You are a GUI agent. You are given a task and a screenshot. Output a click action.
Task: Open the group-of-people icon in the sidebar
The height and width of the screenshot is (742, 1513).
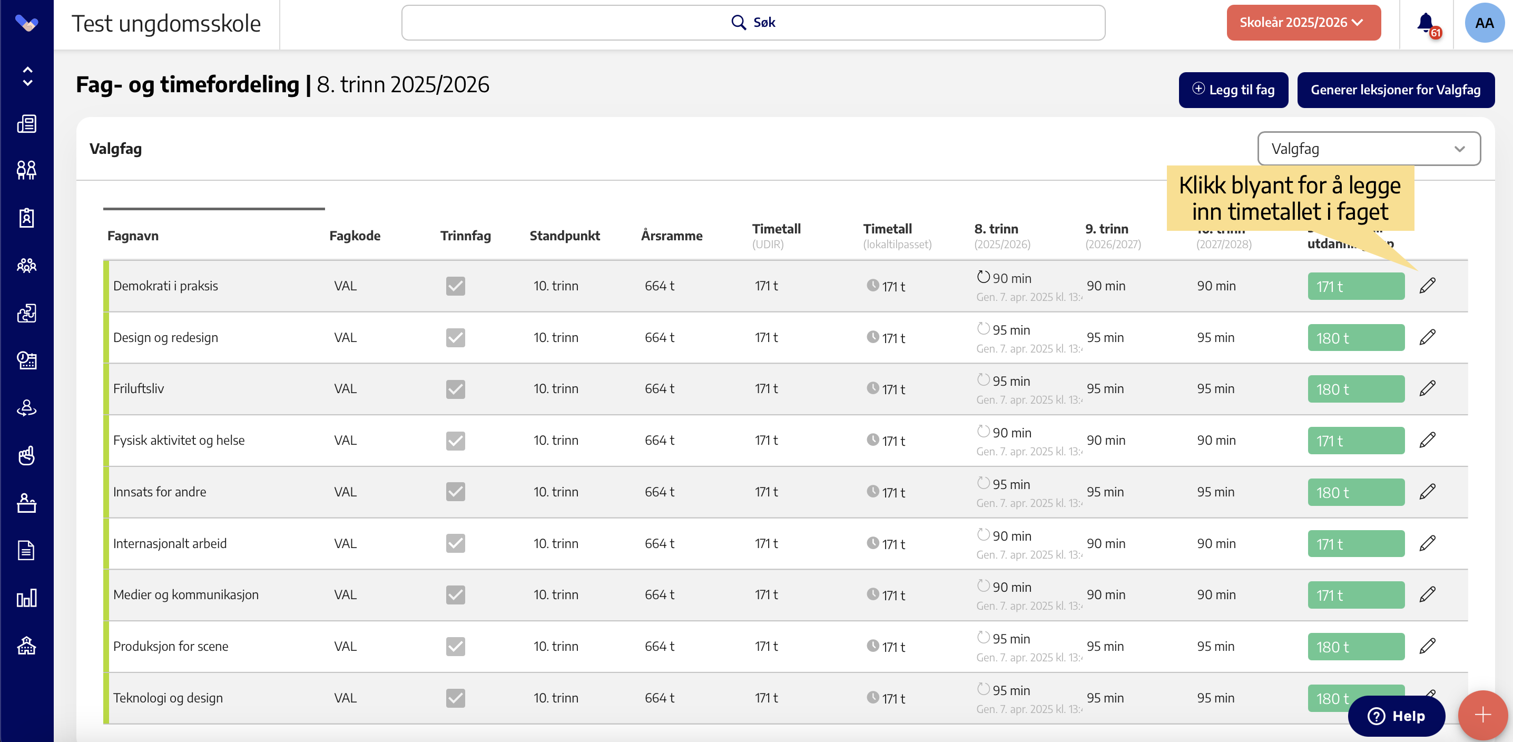(x=26, y=266)
